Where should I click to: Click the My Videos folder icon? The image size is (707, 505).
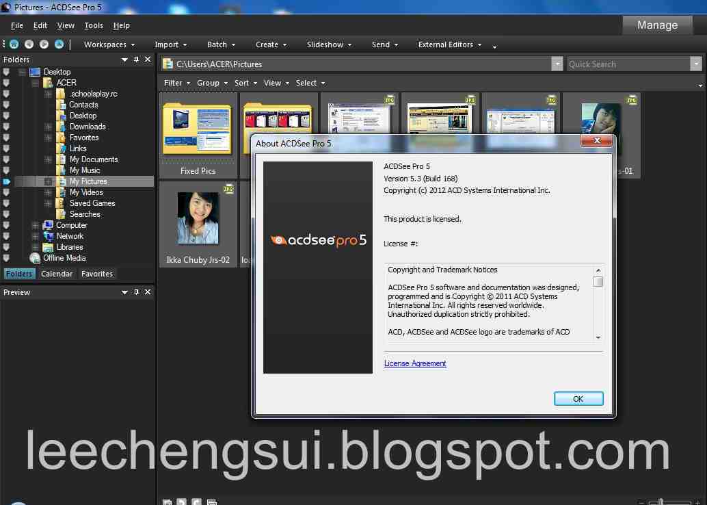[x=61, y=193]
